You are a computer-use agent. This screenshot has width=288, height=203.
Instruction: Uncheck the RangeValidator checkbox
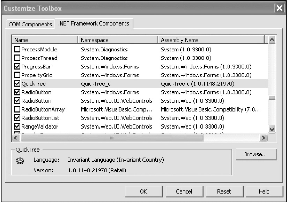click(17, 126)
